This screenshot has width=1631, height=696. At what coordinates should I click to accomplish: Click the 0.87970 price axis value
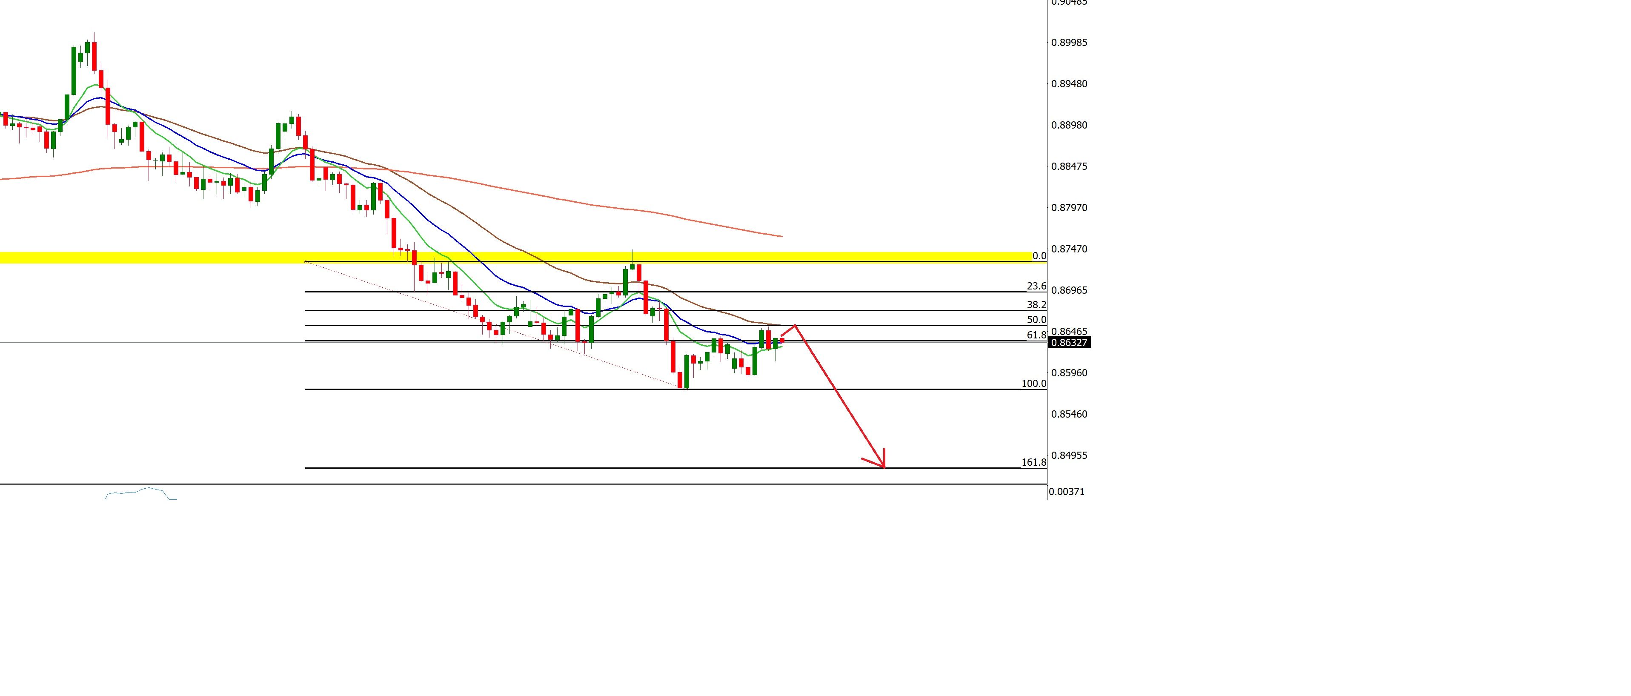tap(1070, 207)
